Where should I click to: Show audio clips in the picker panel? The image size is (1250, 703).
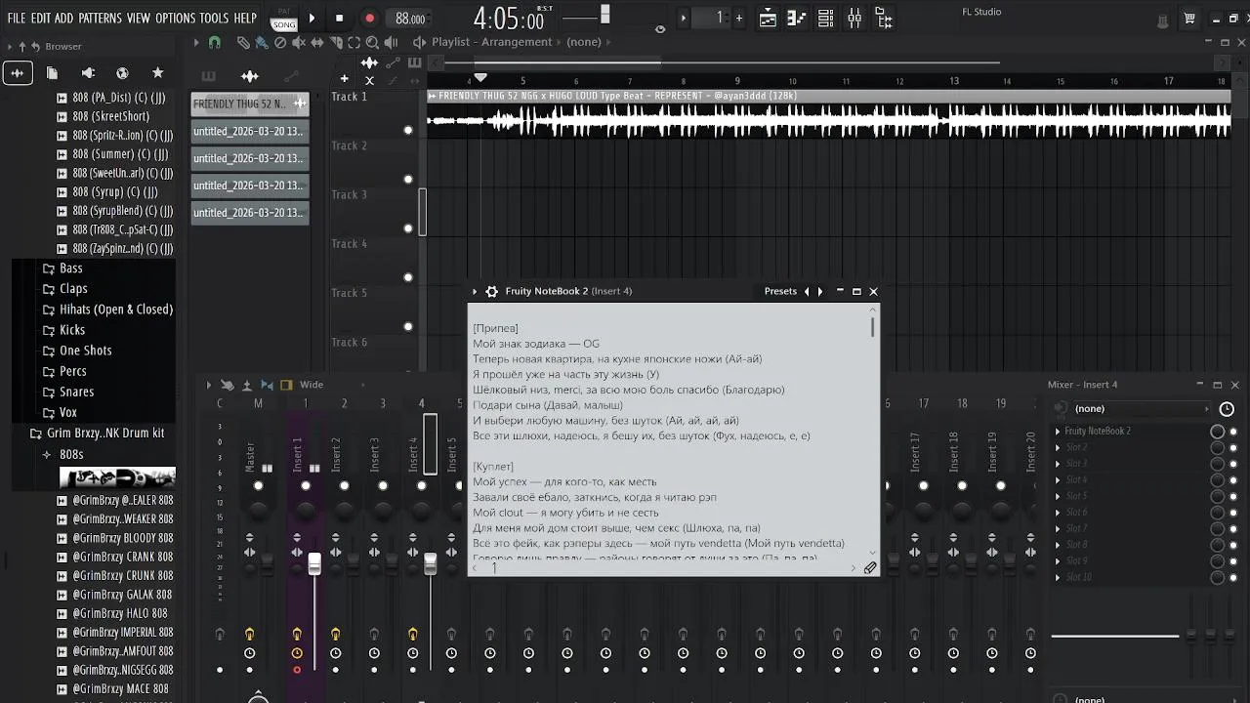point(250,76)
